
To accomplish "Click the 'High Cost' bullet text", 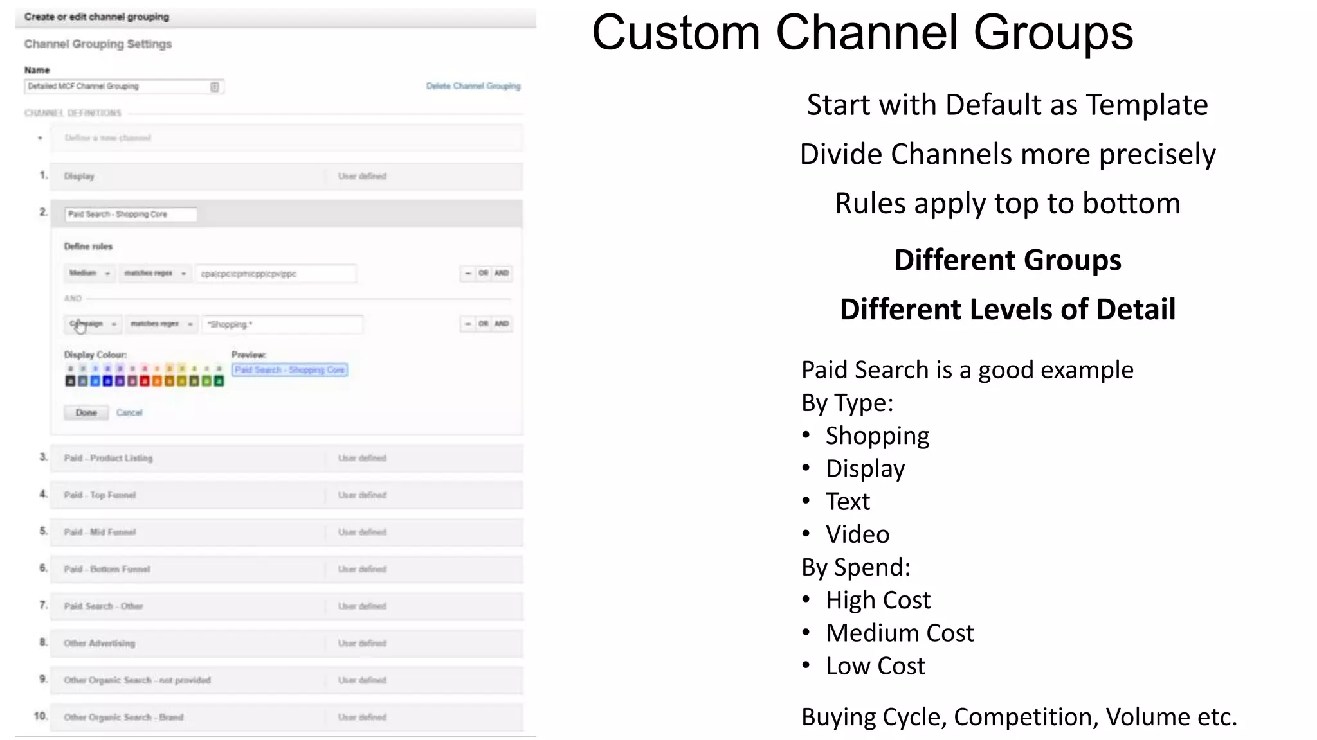I will [878, 600].
